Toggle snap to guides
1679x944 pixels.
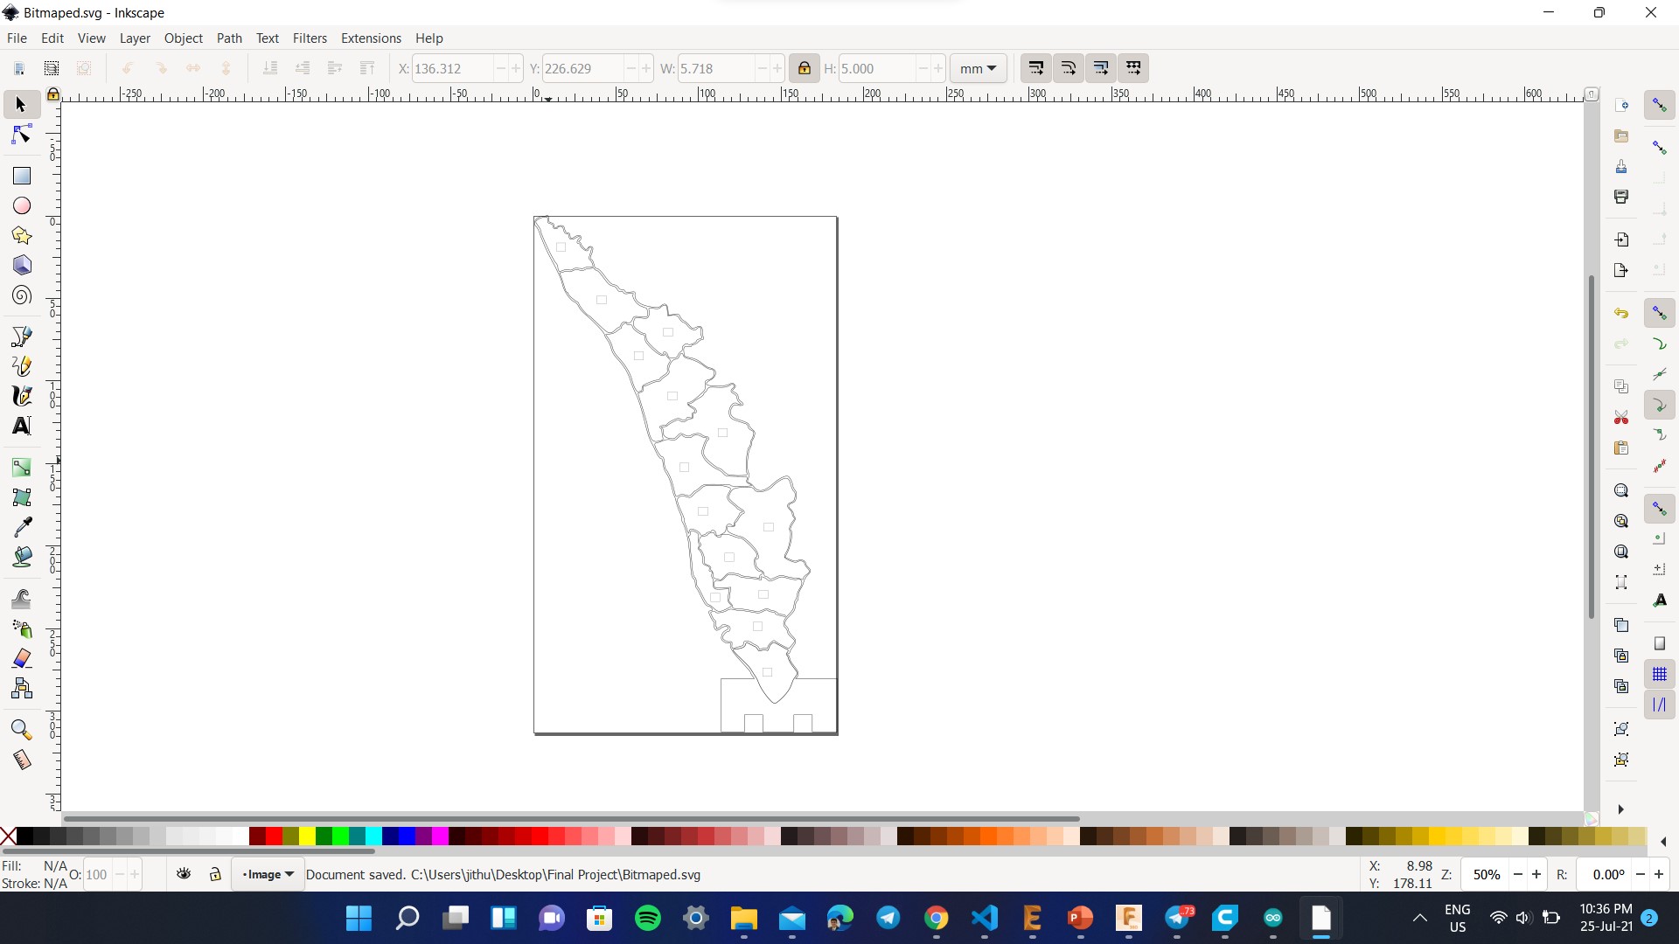click(1660, 705)
